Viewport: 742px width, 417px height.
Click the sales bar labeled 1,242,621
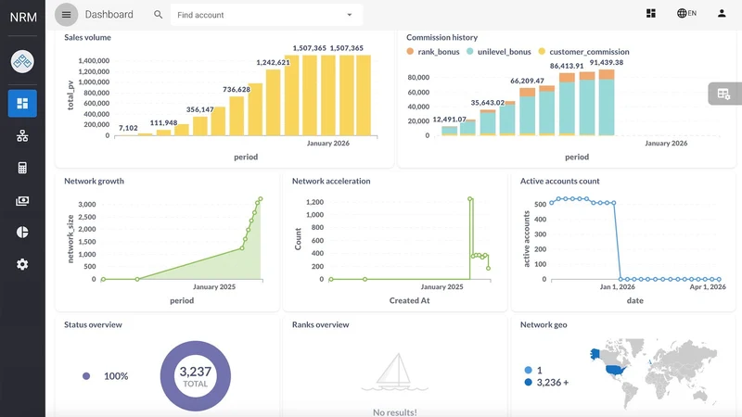click(273, 103)
